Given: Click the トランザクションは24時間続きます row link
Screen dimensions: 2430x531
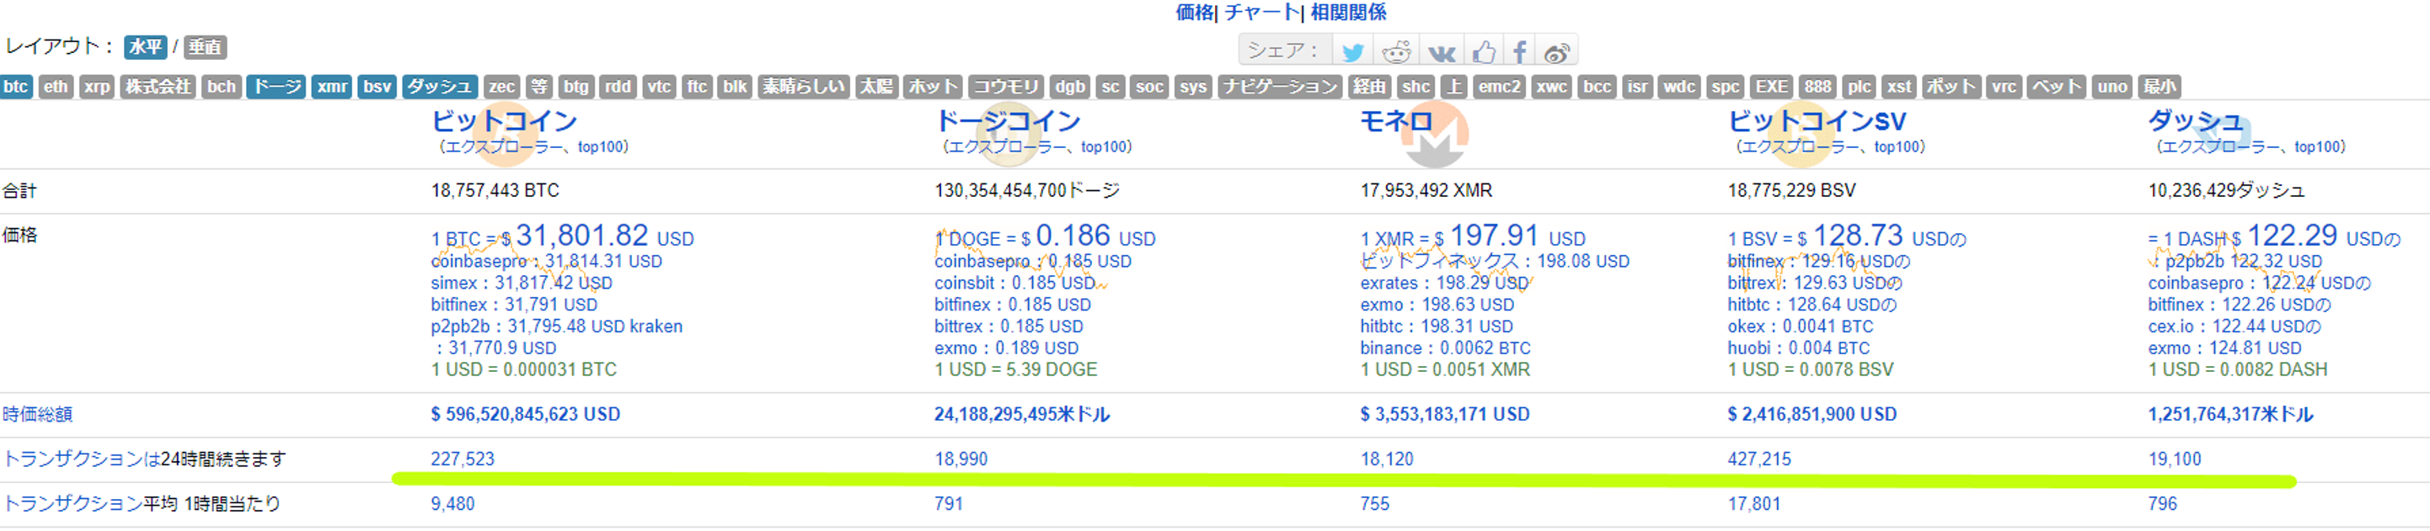Looking at the screenshot, I should click(x=144, y=459).
